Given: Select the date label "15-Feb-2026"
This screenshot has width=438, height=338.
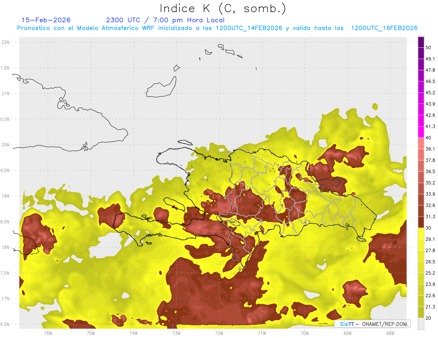Looking at the screenshot, I should (46, 20).
